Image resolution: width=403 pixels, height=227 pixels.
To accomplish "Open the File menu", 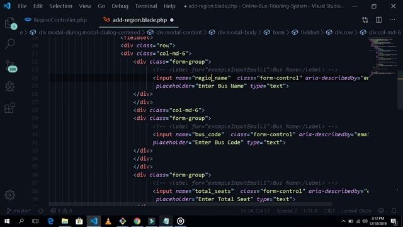I will click(22, 6).
